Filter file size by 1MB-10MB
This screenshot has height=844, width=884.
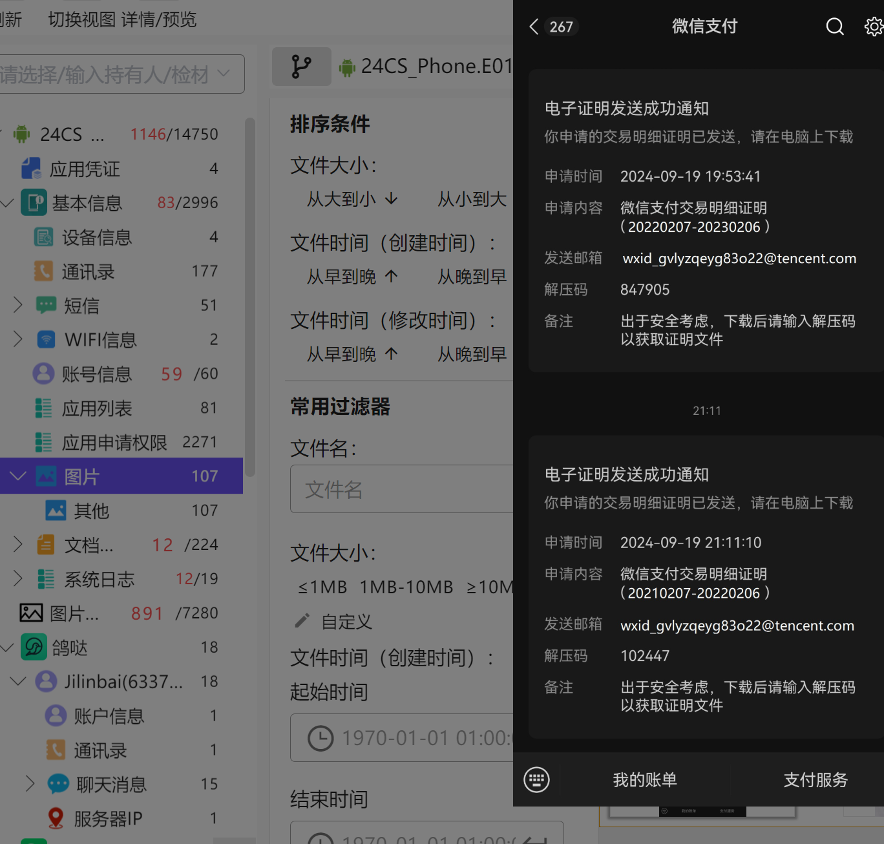click(406, 587)
